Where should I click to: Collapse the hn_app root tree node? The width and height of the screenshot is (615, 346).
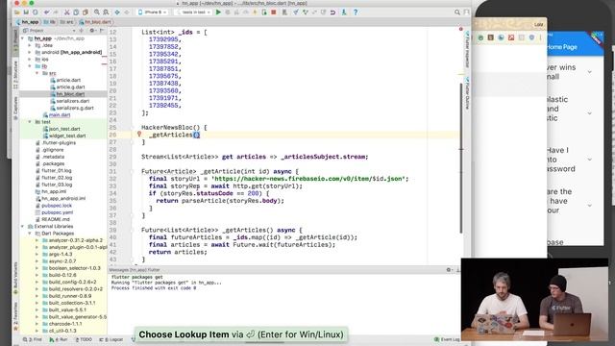click(22, 38)
